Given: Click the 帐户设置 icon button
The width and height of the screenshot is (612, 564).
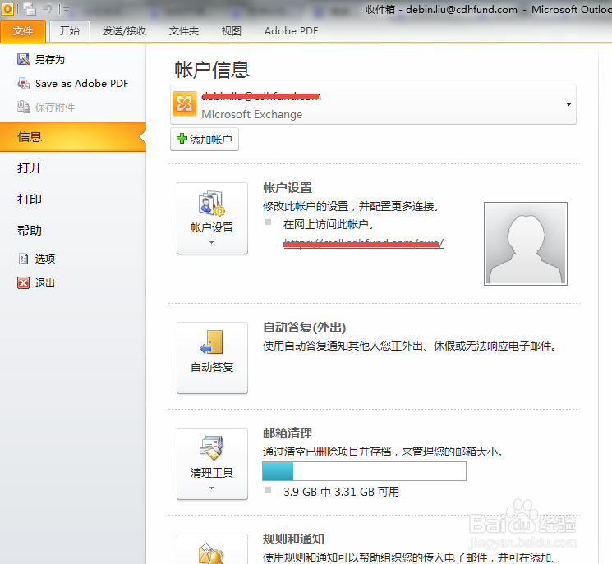Looking at the screenshot, I should click(212, 218).
